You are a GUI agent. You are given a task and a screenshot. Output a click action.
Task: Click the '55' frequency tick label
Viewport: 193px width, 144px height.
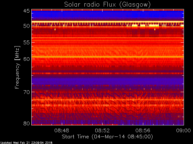pyautogui.click(x=27, y=43)
